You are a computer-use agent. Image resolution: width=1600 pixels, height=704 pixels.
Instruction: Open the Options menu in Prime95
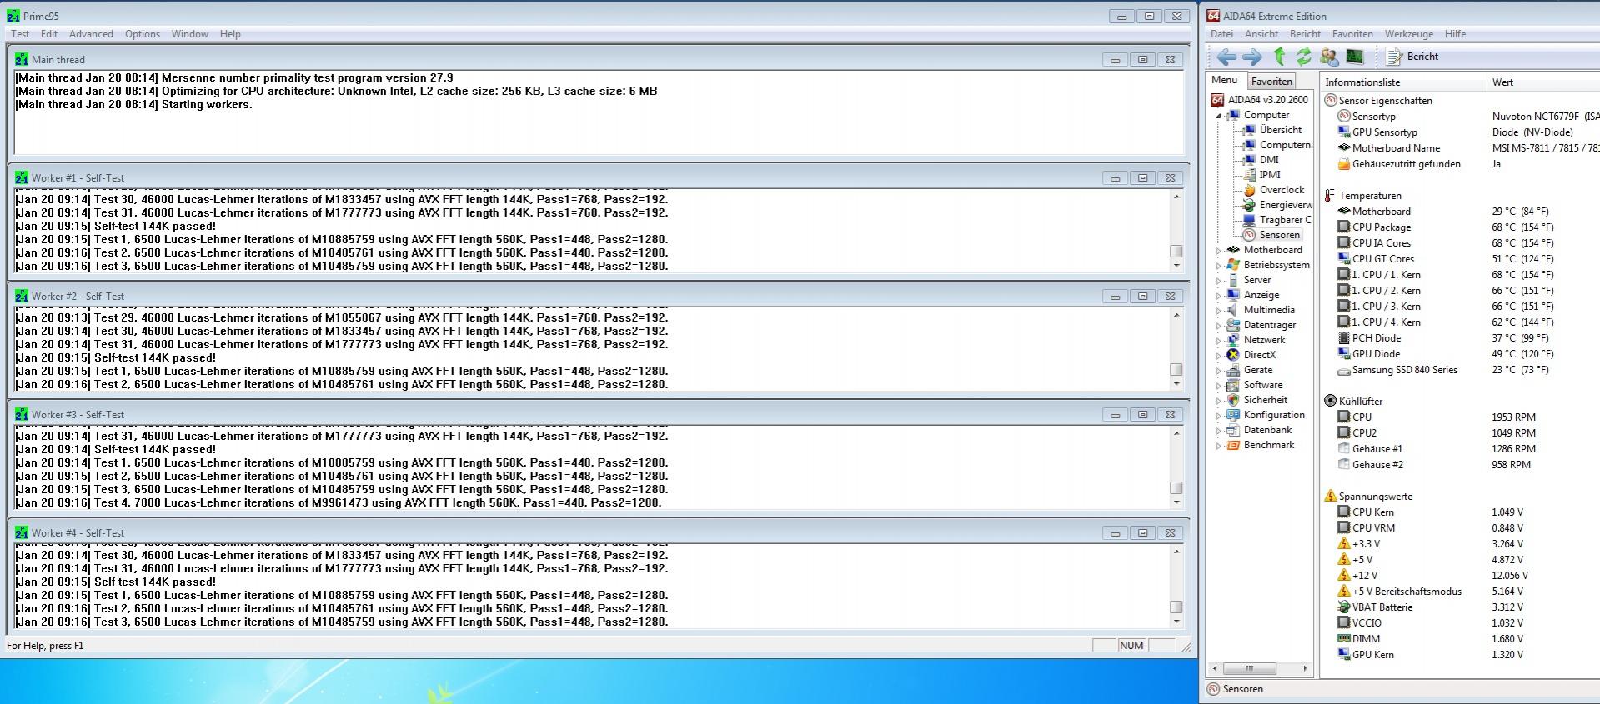point(143,34)
